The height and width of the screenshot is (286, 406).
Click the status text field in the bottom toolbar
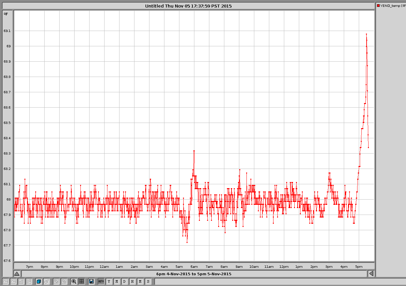coord(280,281)
